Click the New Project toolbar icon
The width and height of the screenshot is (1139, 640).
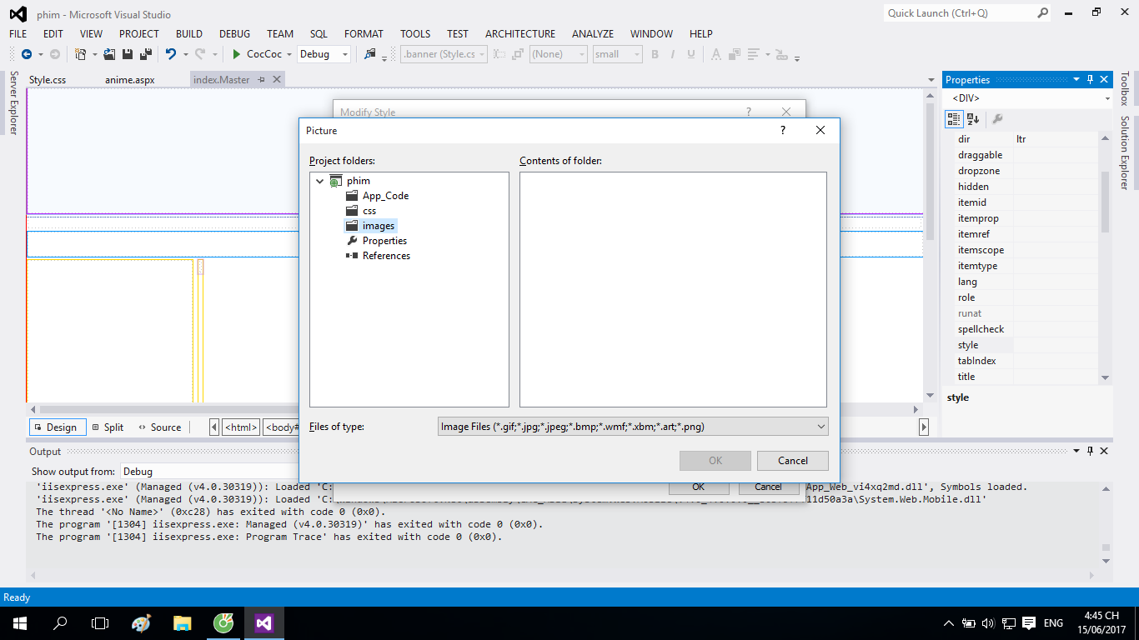pyautogui.click(x=81, y=54)
